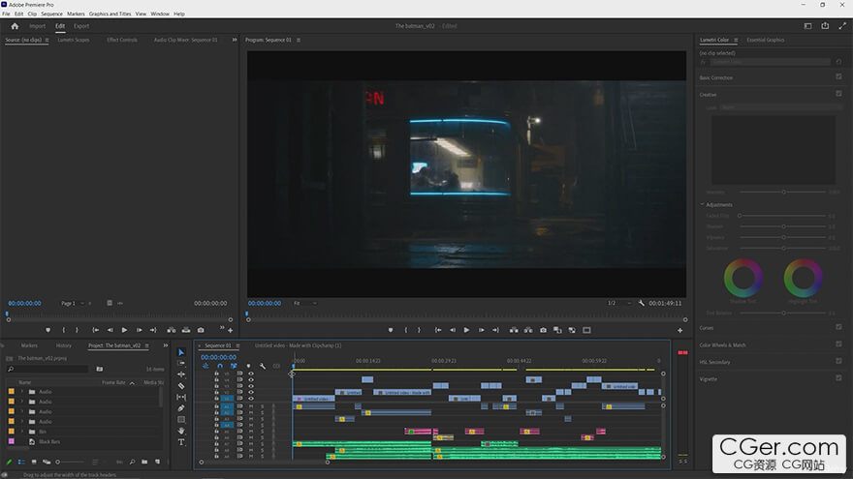Export a frame from the Program monitor
Screen dimensions: 853x479
[x=543, y=330]
